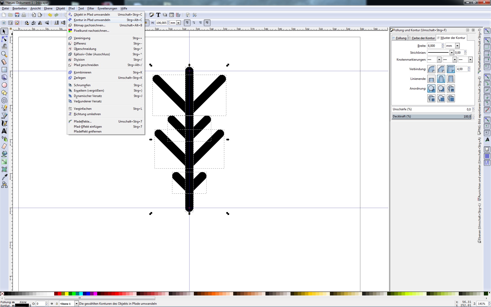Click the Save document icon
The width and height of the screenshot is (491, 307).
click(x=17, y=15)
